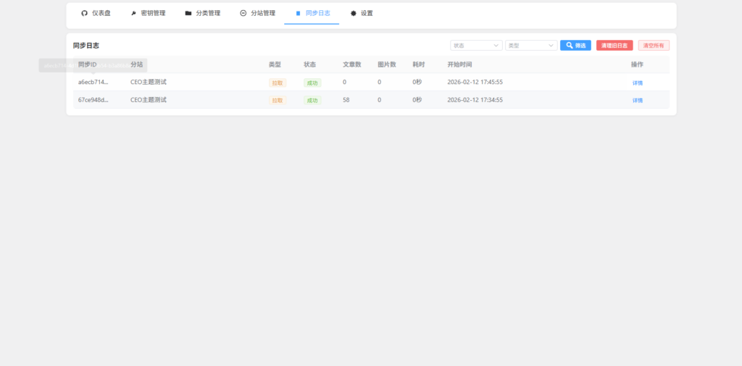Open the 类型 filter dropdown
This screenshot has width=742, height=366.
tap(531, 45)
